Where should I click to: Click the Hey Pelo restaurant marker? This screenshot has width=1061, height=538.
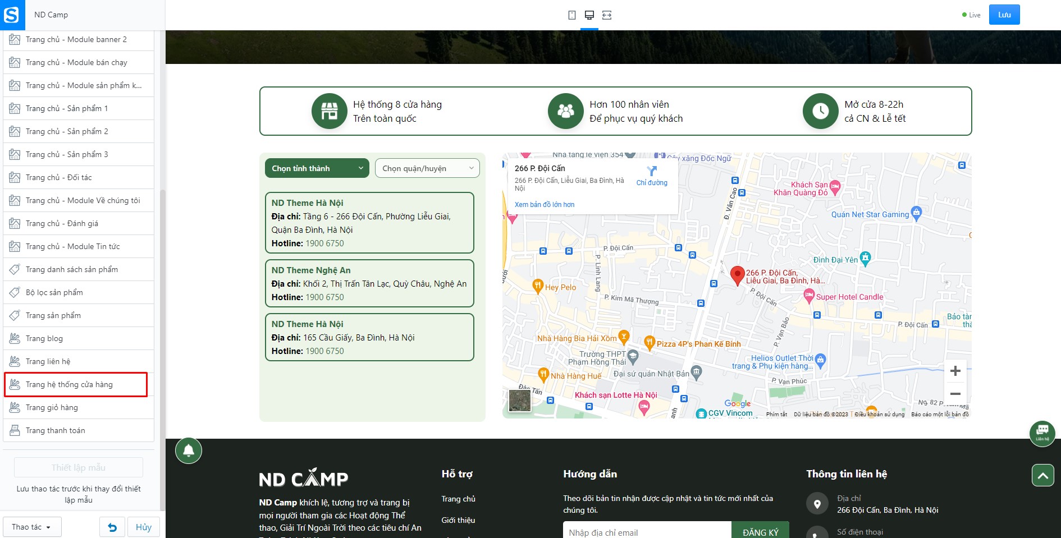coord(538,286)
